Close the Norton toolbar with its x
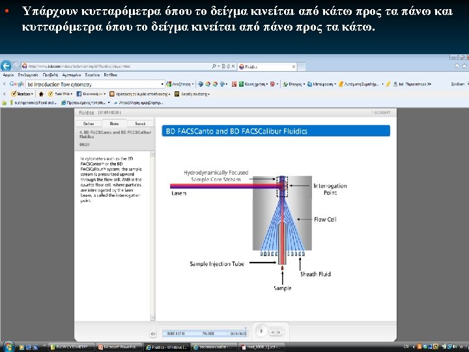 point(4,94)
